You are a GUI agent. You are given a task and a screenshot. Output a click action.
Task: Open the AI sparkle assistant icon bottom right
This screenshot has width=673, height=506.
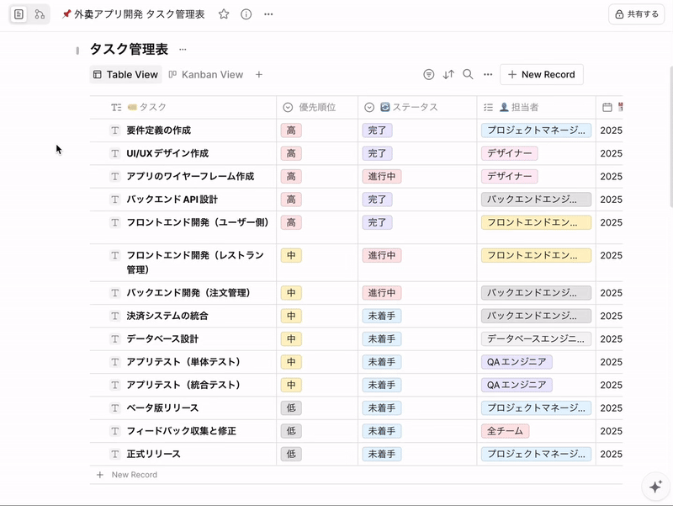point(654,487)
